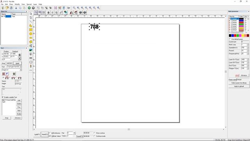250x141 pixels.
Task: Open the Segoe UI font dropdown
Action: (x=21, y=70)
